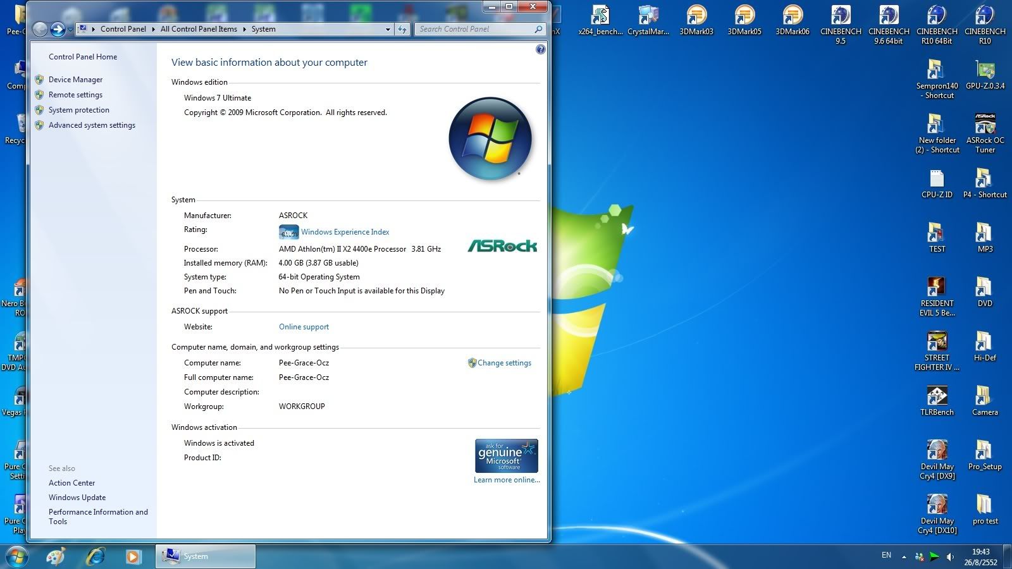Launch the 3DMark06 desktop shortcut
Viewport: 1012px width, 569px height.
pyautogui.click(x=793, y=20)
